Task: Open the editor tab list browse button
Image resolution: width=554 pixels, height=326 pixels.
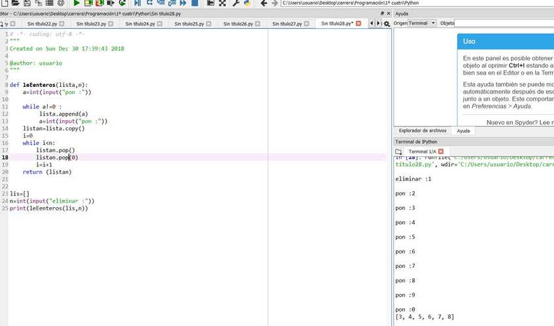Action: click(x=3, y=24)
